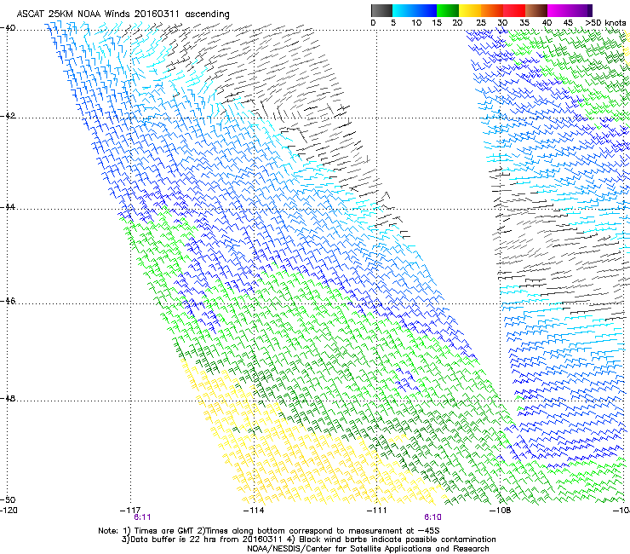
Task: Click the yellow 20-25 knots legend segment
Action: click(x=470, y=10)
